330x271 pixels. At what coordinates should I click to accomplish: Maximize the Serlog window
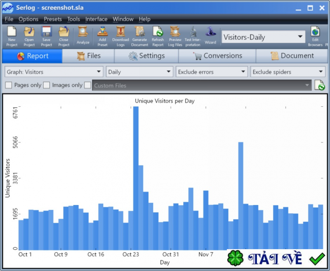(310, 8)
